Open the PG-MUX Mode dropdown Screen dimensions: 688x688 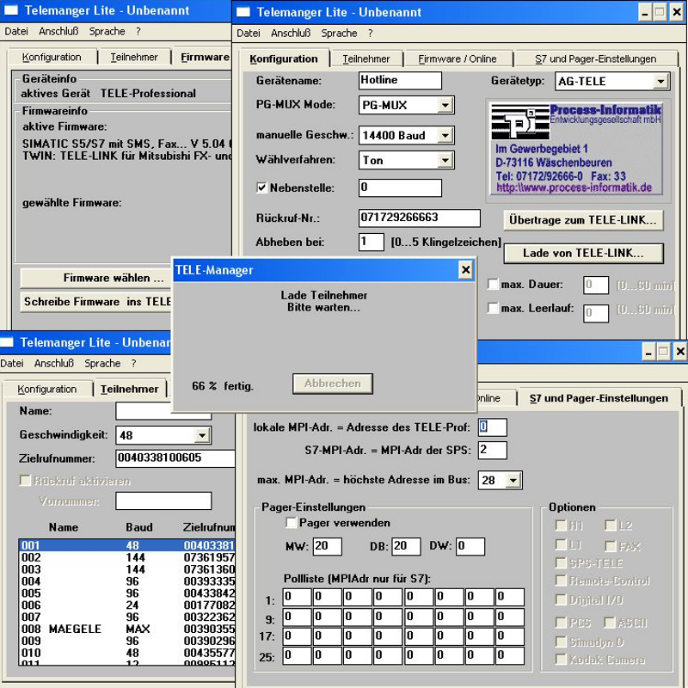coord(445,105)
